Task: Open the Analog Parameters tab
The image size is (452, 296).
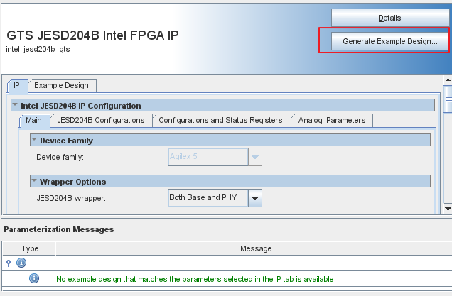Action: tap(332, 120)
